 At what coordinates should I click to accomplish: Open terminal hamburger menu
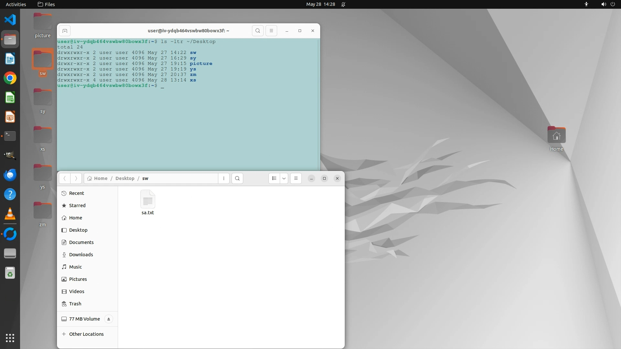point(271,31)
